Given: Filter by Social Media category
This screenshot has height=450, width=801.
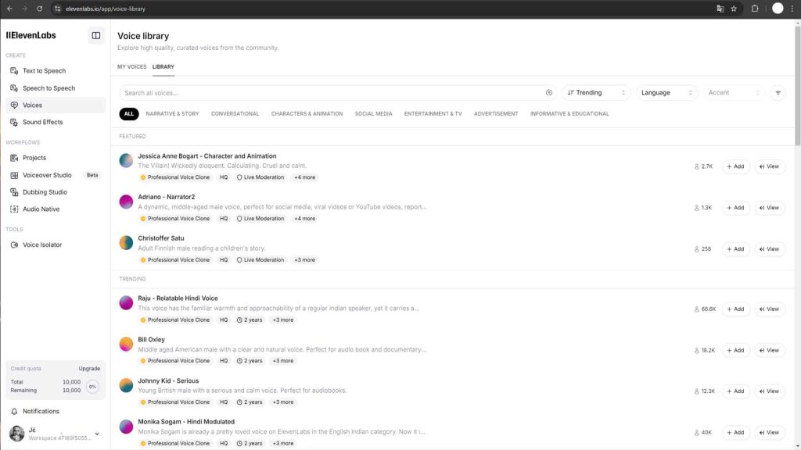Looking at the screenshot, I should click(373, 114).
